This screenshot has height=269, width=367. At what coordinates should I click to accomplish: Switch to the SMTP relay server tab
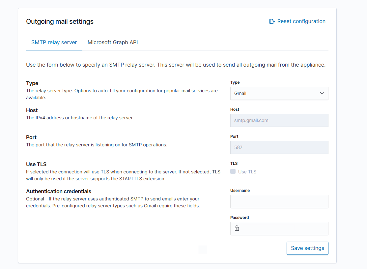54,43
